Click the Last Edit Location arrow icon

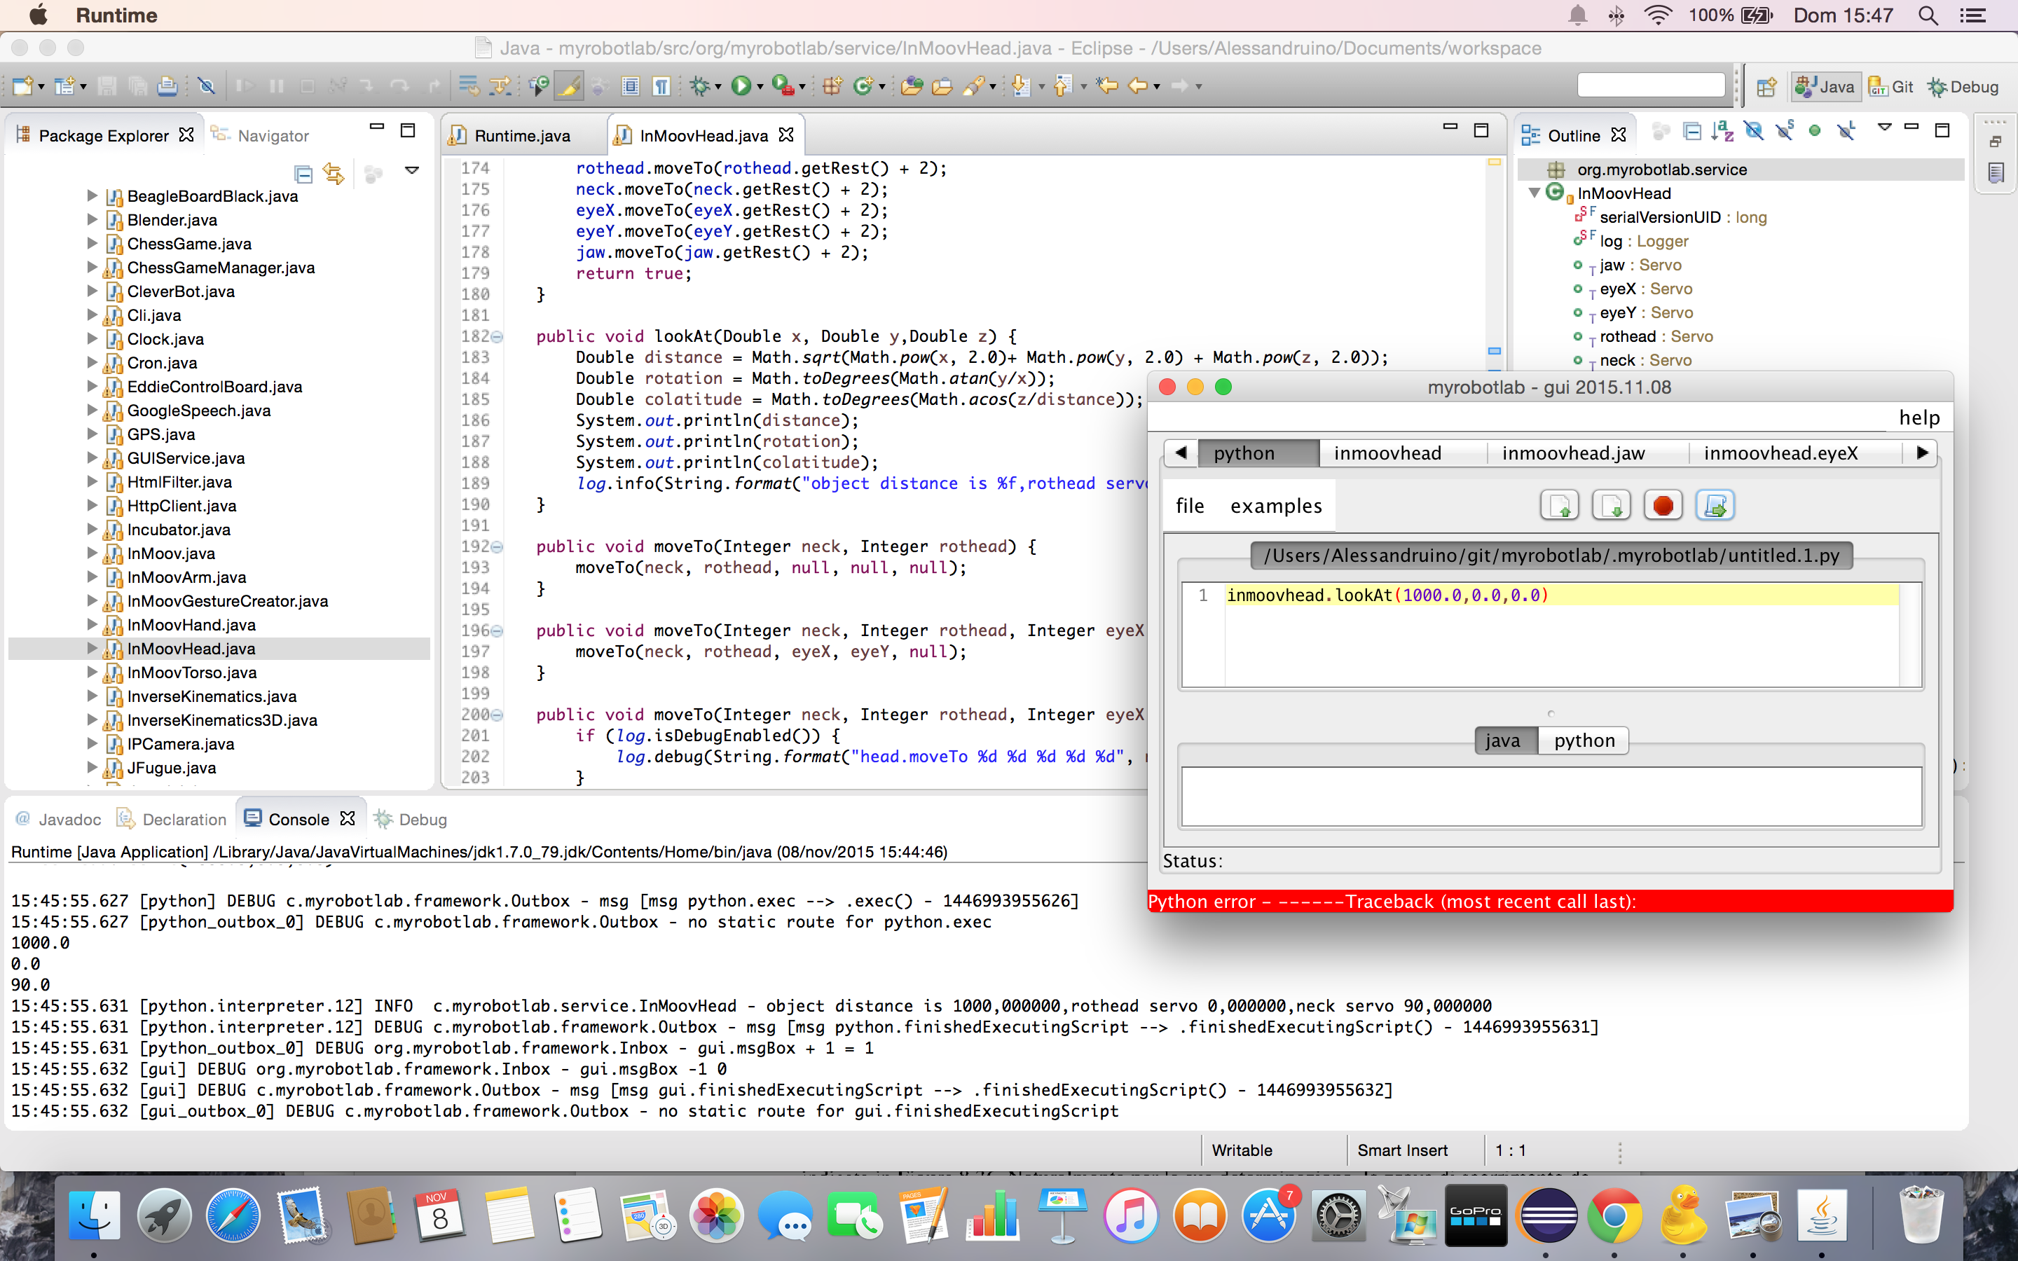(1106, 86)
